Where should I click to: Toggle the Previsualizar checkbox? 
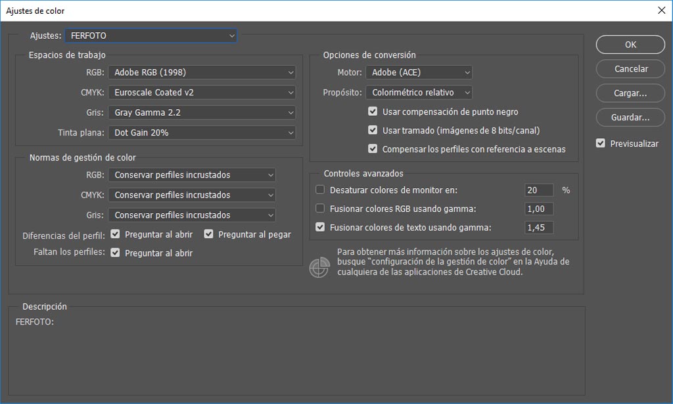pyautogui.click(x=601, y=143)
